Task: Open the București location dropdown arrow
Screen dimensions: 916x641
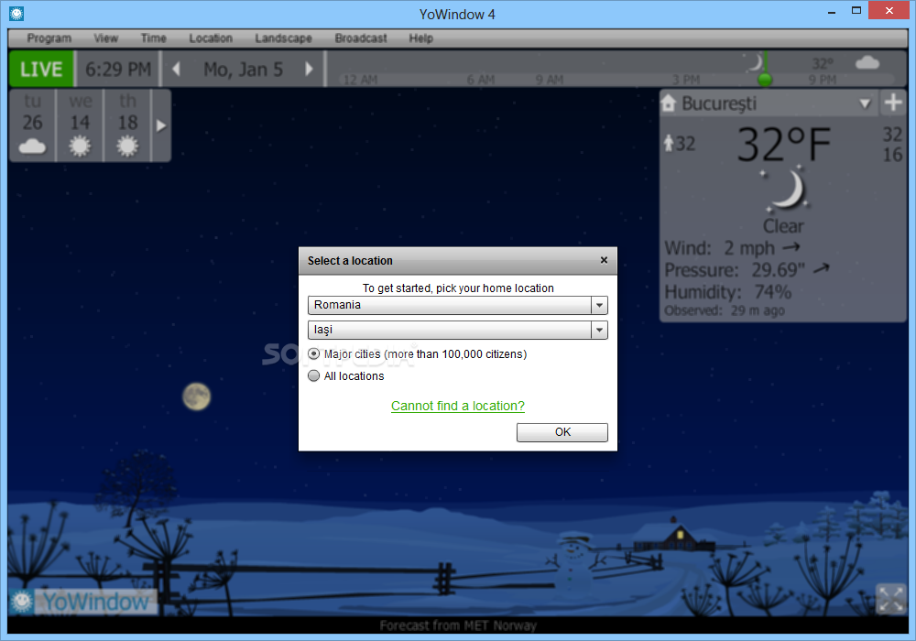Action: point(866,103)
